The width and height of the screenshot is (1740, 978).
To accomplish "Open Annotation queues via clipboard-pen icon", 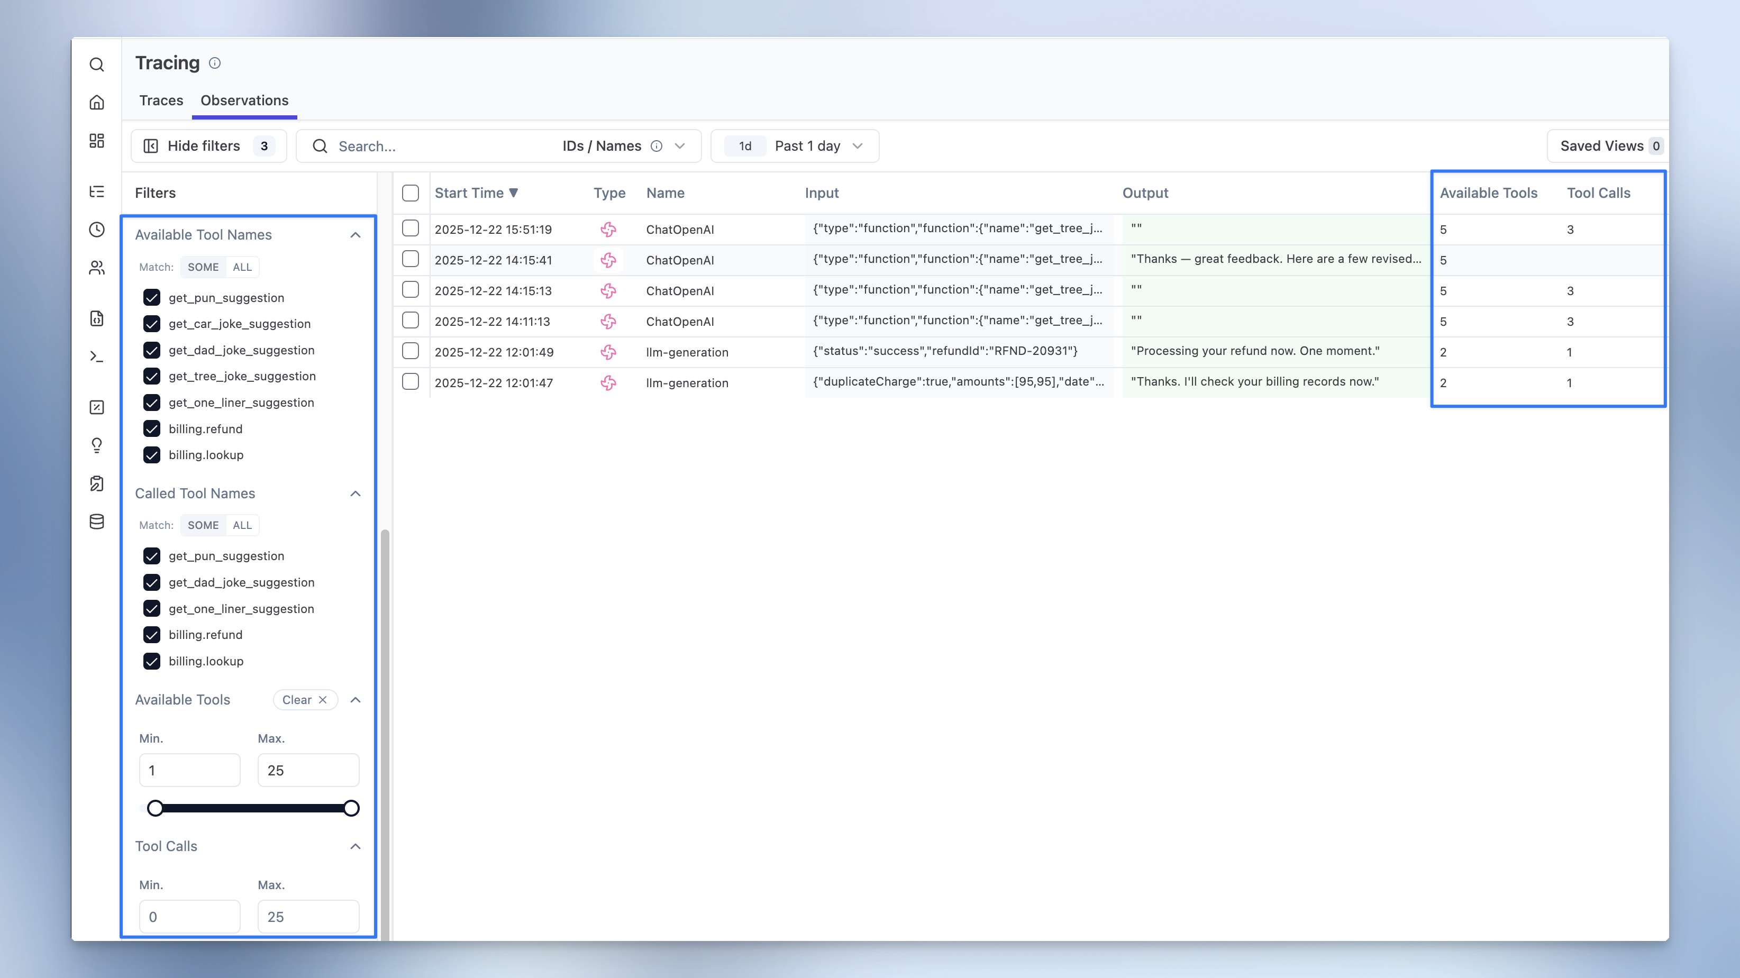I will coord(97,483).
